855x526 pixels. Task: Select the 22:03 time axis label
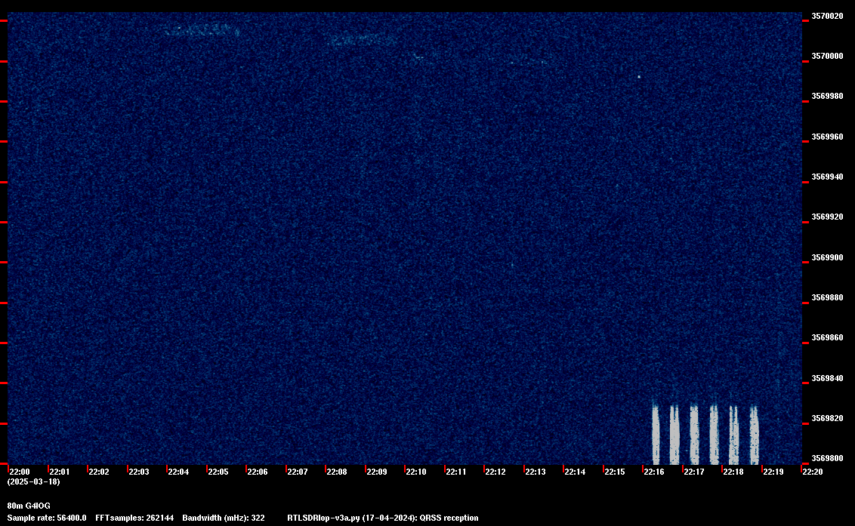pyautogui.click(x=138, y=472)
